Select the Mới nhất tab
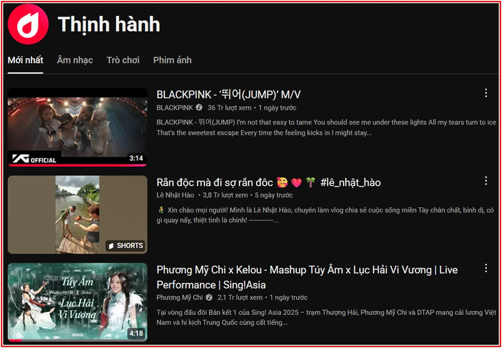Screen dimensions: 502x348 (x=25, y=60)
